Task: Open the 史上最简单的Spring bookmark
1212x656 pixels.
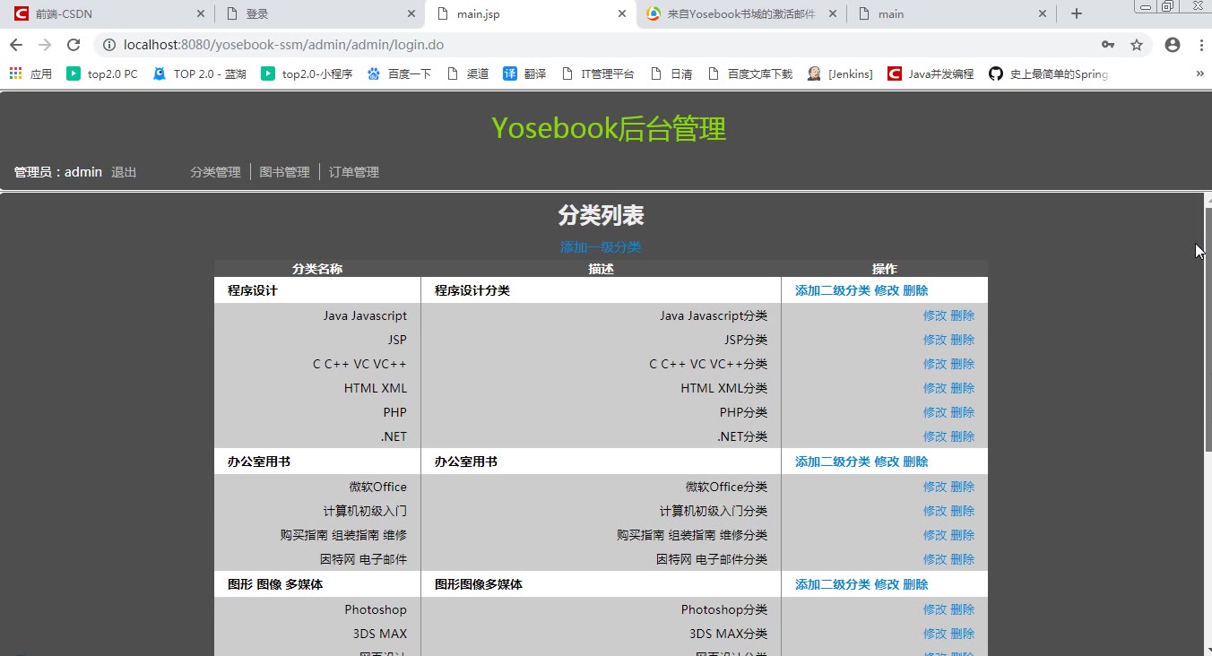Action: pyautogui.click(x=1048, y=73)
